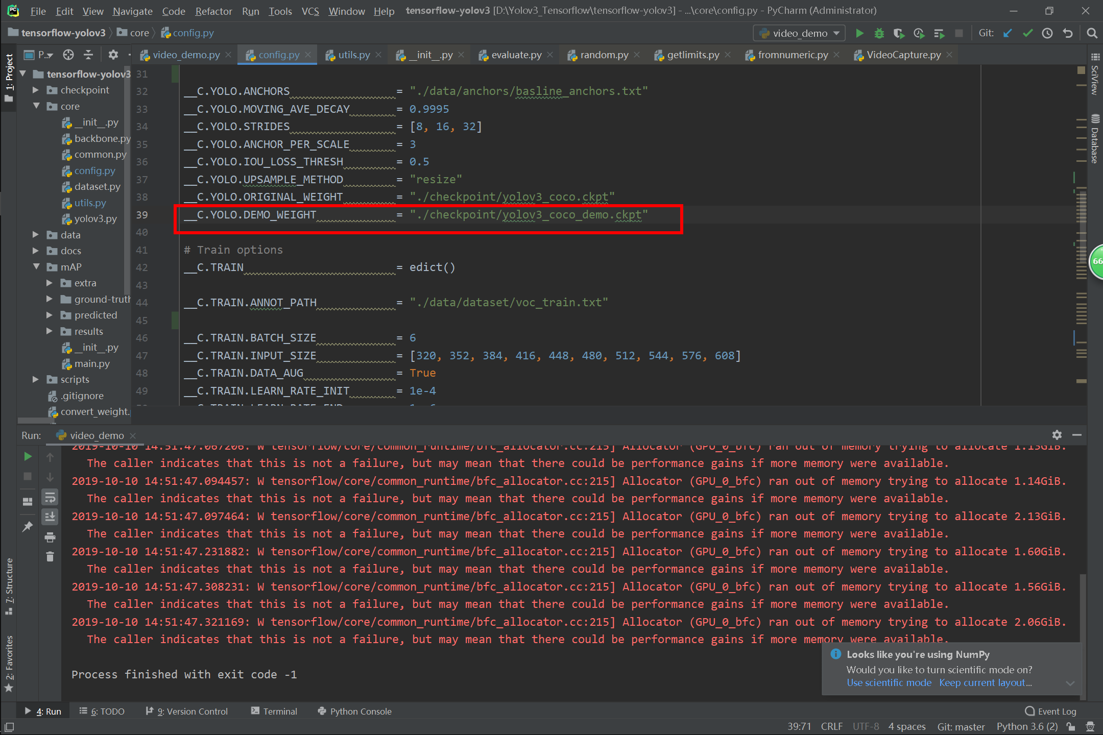
Task: Click the clear-all trash icon in Run panel
Action: tap(50, 556)
